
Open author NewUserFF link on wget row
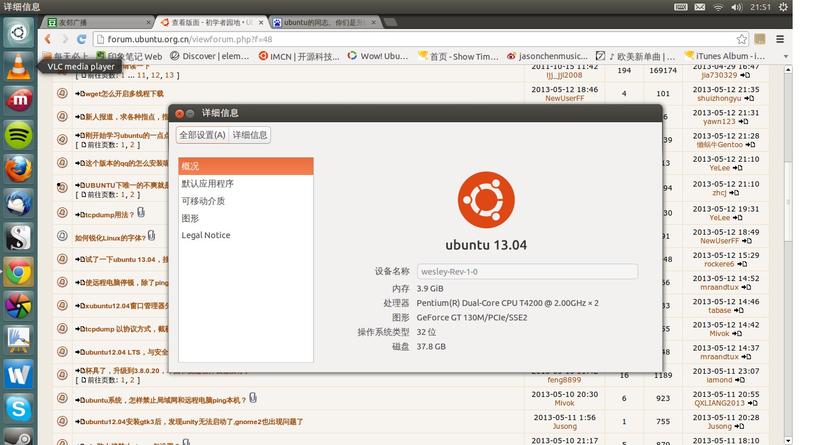click(x=565, y=99)
